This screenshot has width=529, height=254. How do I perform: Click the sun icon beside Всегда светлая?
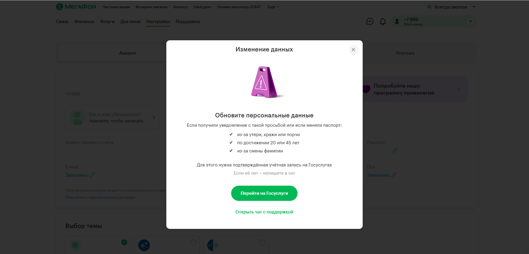[429, 7]
